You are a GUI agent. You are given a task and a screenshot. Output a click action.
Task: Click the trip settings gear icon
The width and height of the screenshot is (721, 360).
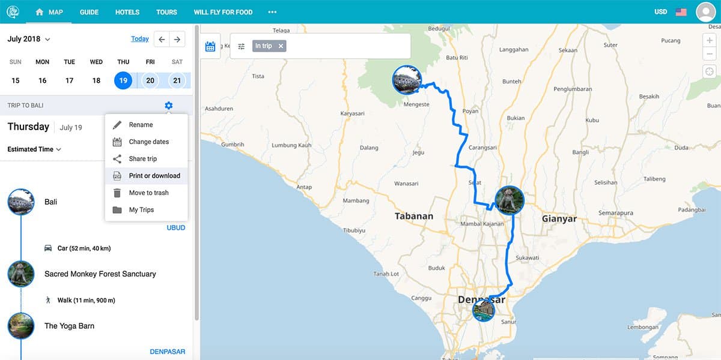(x=168, y=106)
